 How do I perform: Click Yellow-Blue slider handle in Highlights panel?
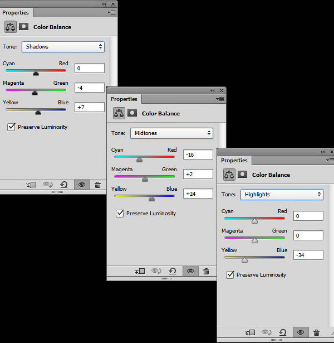click(x=245, y=260)
